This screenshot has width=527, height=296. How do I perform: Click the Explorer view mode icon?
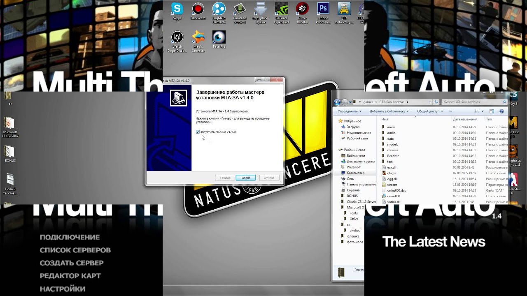click(x=477, y=111)
